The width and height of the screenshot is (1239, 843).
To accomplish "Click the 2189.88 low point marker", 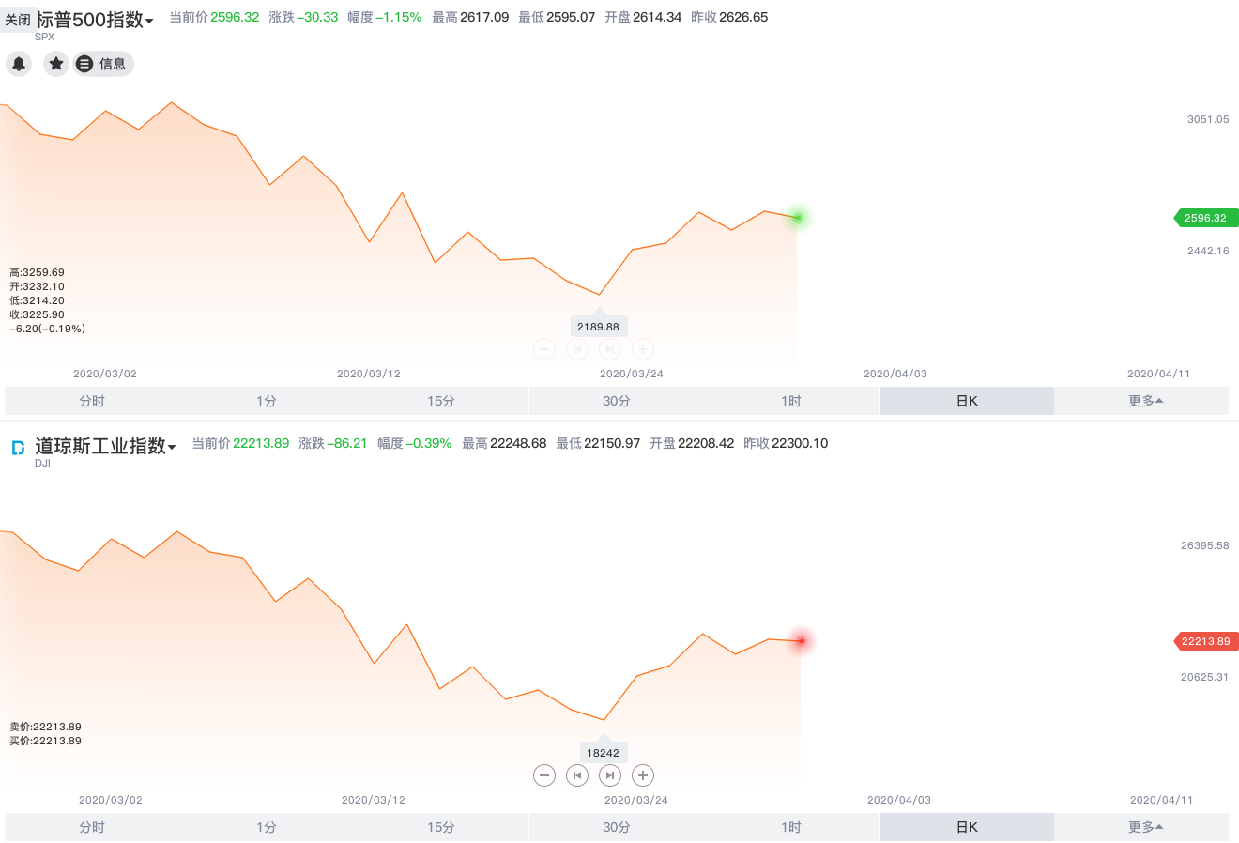I will (599, 327).
